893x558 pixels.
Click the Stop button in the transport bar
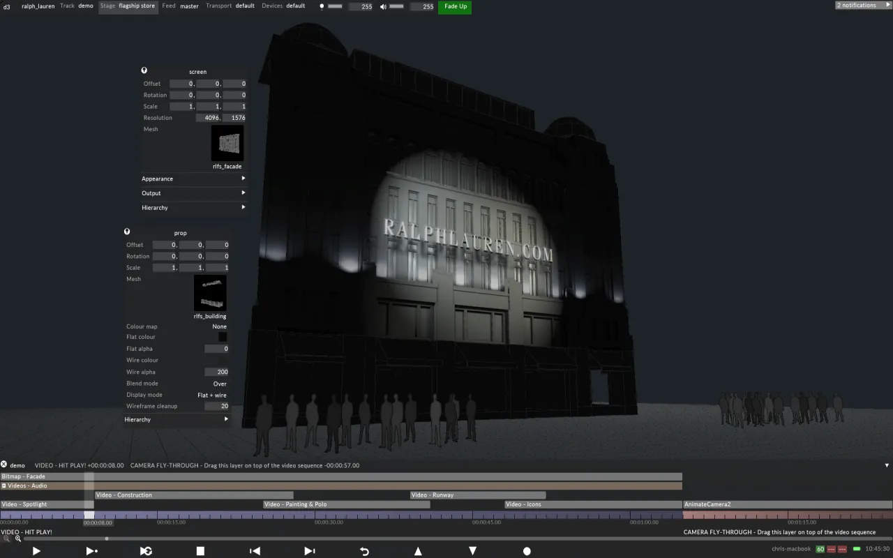click(x=200, y=550)
